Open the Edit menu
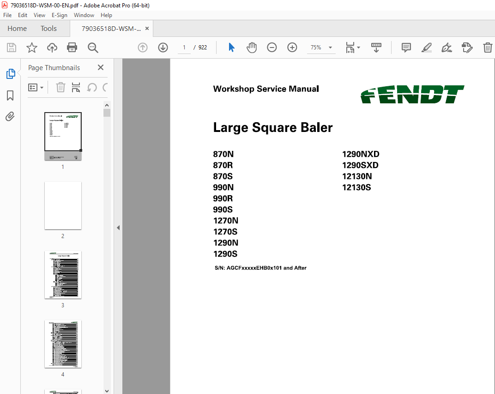495x394 pixels. (23, 15)
